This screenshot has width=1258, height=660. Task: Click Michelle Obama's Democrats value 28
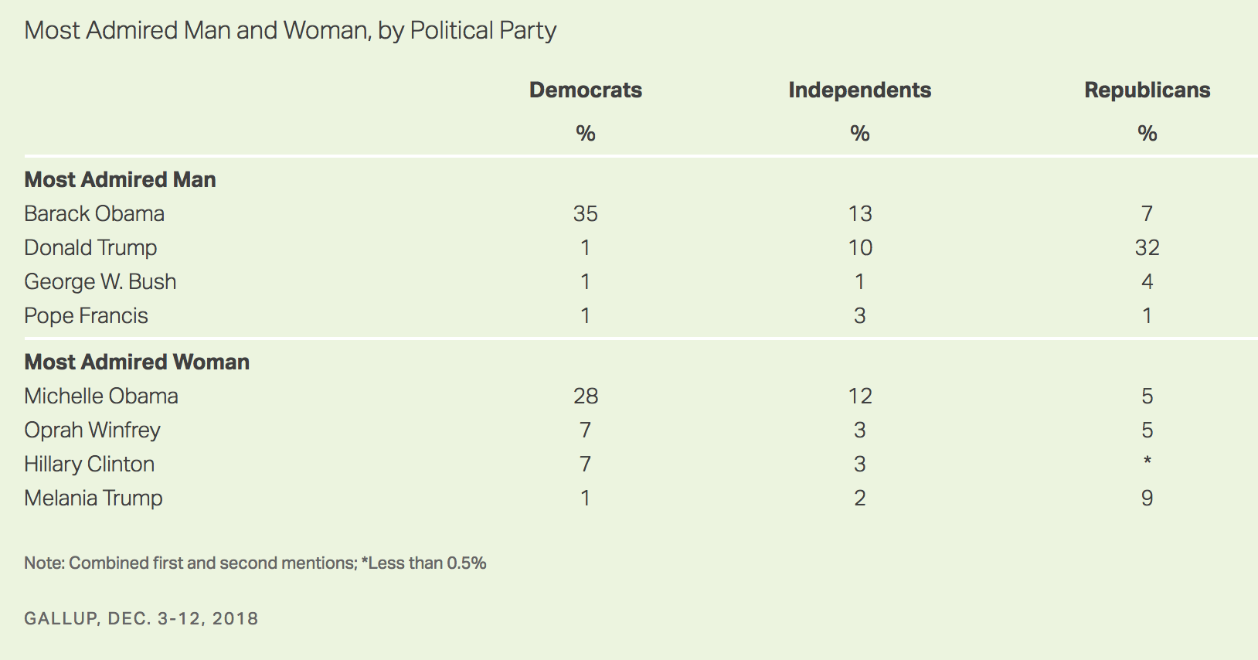pyautogui.click(x=586, y=396)
